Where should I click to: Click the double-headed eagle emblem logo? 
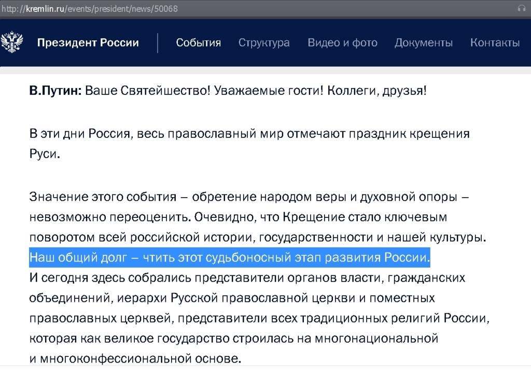point(11,43)
